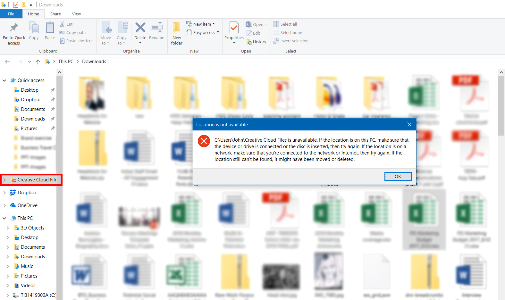Select 3D Objects folder in sidebar
The height and width of the screenshot is (300, 505).
point(32,228)
